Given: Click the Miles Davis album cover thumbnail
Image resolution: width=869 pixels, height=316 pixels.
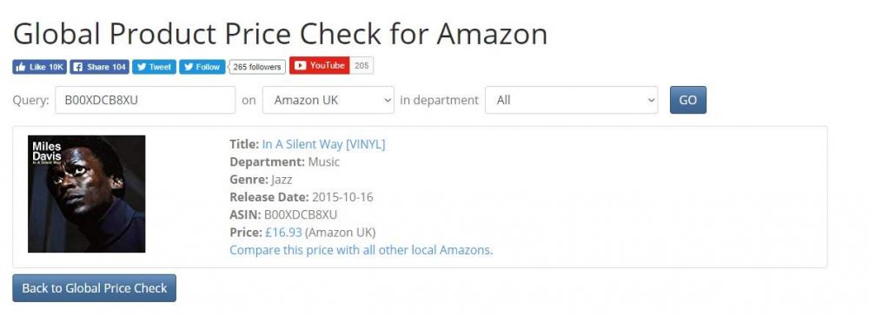Looking at the screenshot, I should (86, 194).
